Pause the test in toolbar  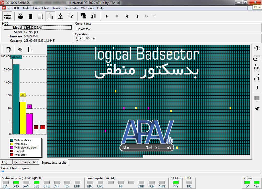coord(137,16)
